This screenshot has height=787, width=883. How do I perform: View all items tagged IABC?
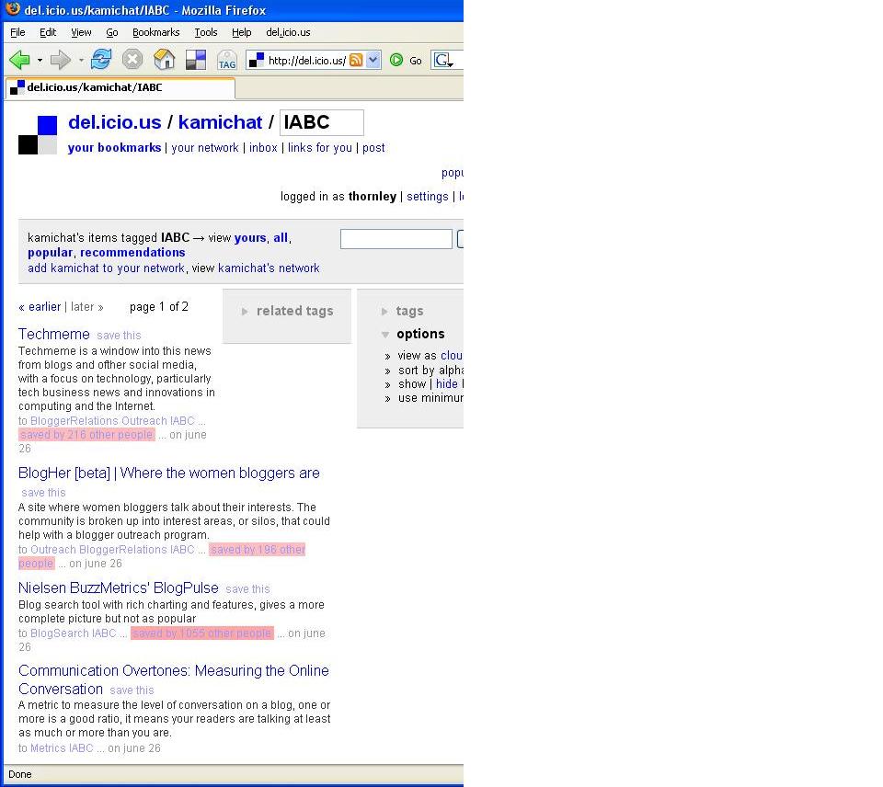281,237
